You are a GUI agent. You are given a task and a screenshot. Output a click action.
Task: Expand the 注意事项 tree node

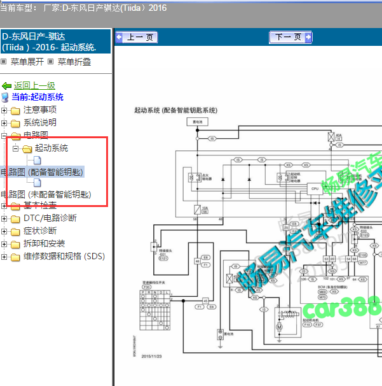(x=4, y=110)
